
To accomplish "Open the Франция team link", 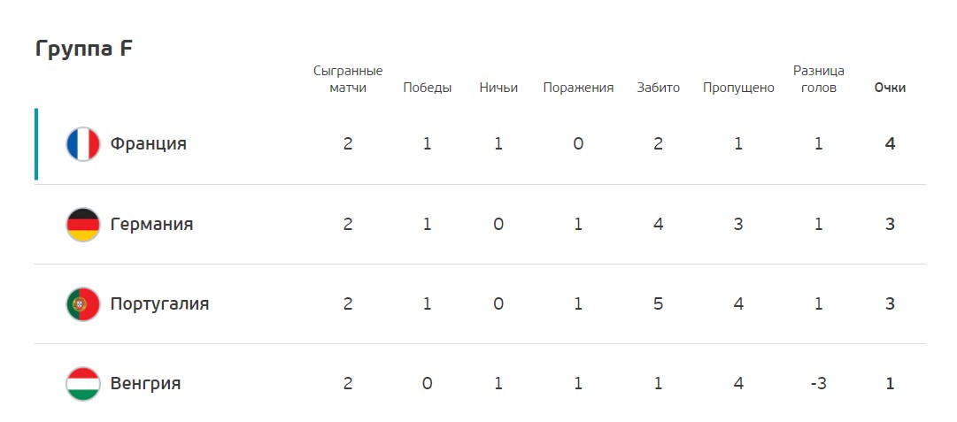I will (149, 144).
